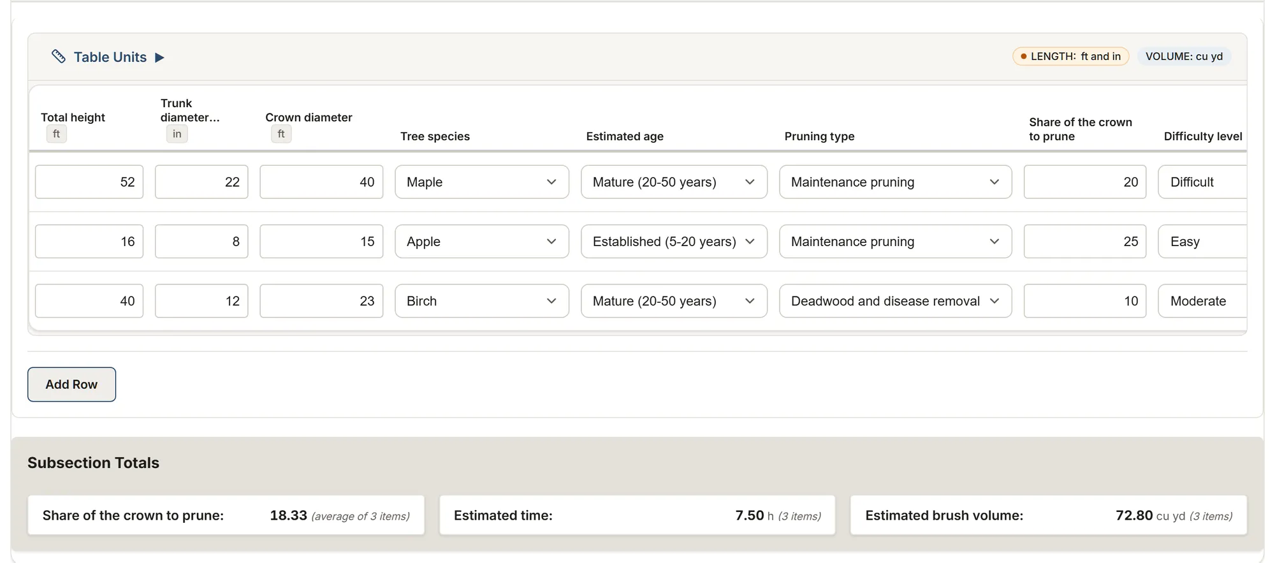This screenshot has height=563, width=1275.
Task: Click the Estimated age column header
Action: 625,136
